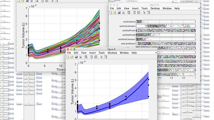Image resolution: width=214 pixels, height=120 pixels.
Task: Save the figure using Figure 8's disk icon
Action: pos(76,57)
